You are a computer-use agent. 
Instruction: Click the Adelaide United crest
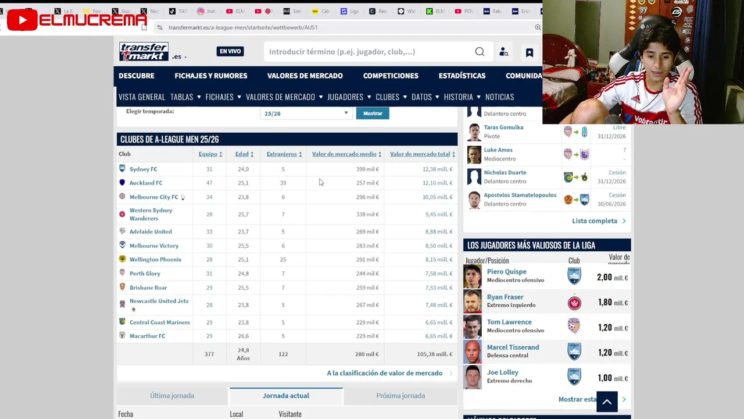(122, 231)
